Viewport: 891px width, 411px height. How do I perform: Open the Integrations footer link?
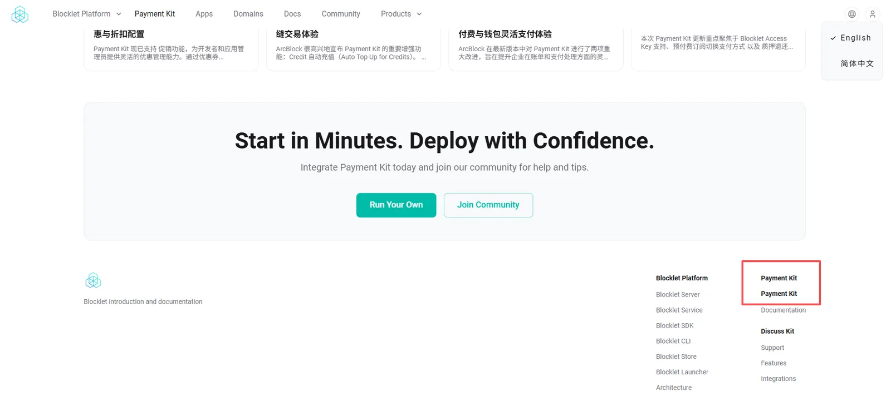(779, 379)
